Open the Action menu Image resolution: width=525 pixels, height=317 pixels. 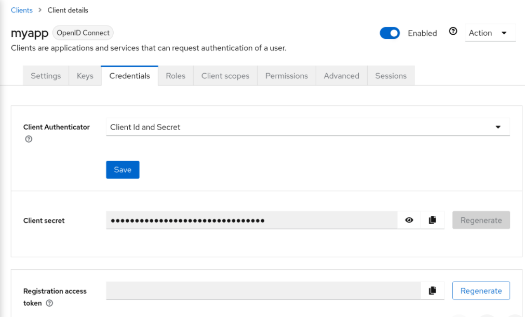[489, 32]
